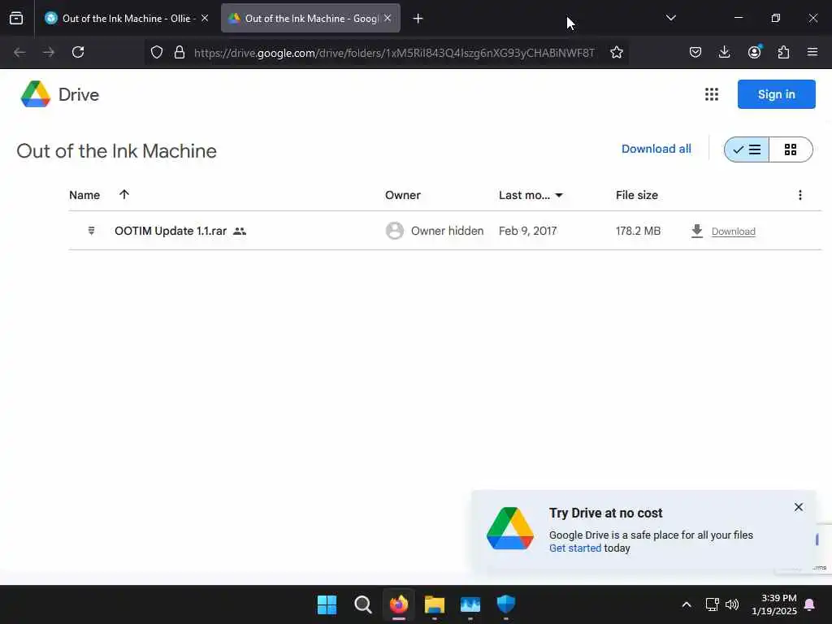This screenshot has height=624, width=832.
Task: Switch to grid layout view
Action: click(791, 149)
